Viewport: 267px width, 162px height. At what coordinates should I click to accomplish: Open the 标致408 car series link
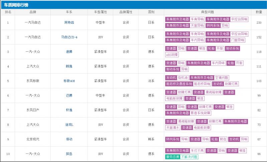pyautogui.click(x=69, y=81)
